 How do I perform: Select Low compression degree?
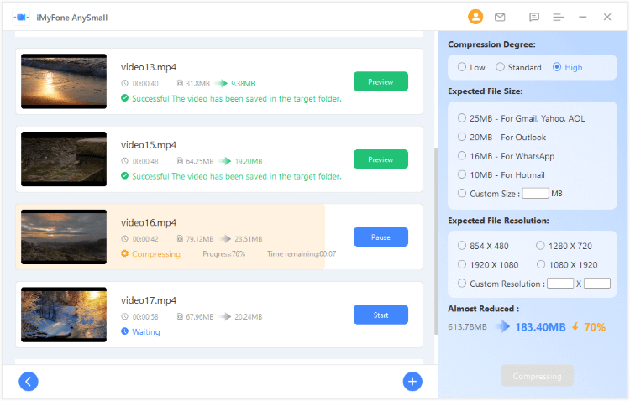pyautogui.click(x=462, y=67)
